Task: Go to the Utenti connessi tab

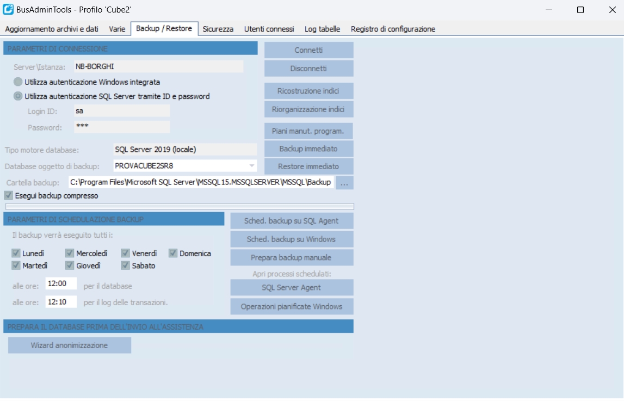Action: click(269, 29)
